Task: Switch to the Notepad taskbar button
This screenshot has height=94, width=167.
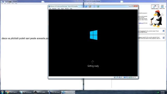Action: (x=26, y=92)
